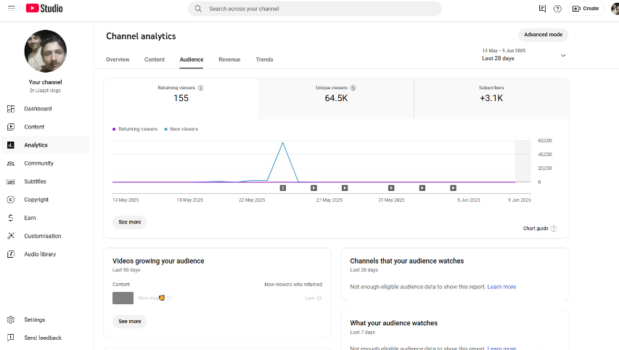Open Community section
Viewport: 619px width, 350px height.
pos(46,163)
